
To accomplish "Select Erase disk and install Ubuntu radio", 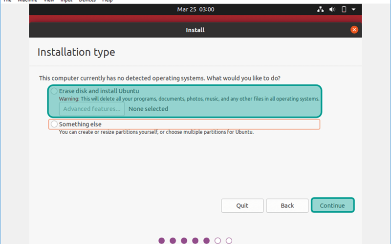I will click(54, 91).
